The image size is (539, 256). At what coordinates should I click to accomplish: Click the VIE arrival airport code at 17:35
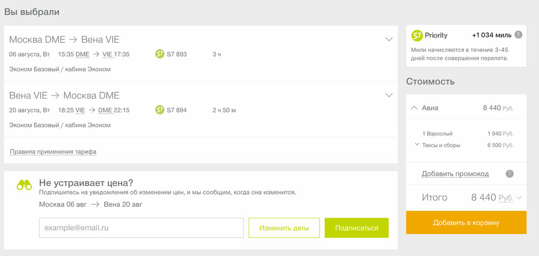(x=108, y=54)
